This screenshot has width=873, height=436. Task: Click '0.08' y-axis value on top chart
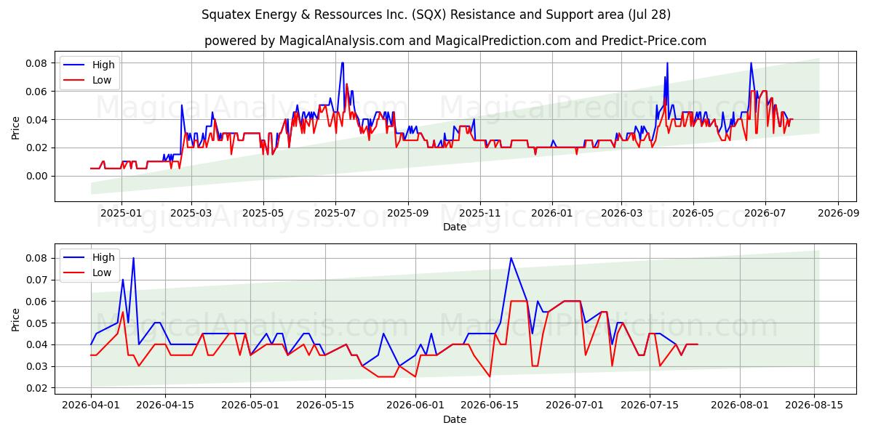tap(38, 63)
